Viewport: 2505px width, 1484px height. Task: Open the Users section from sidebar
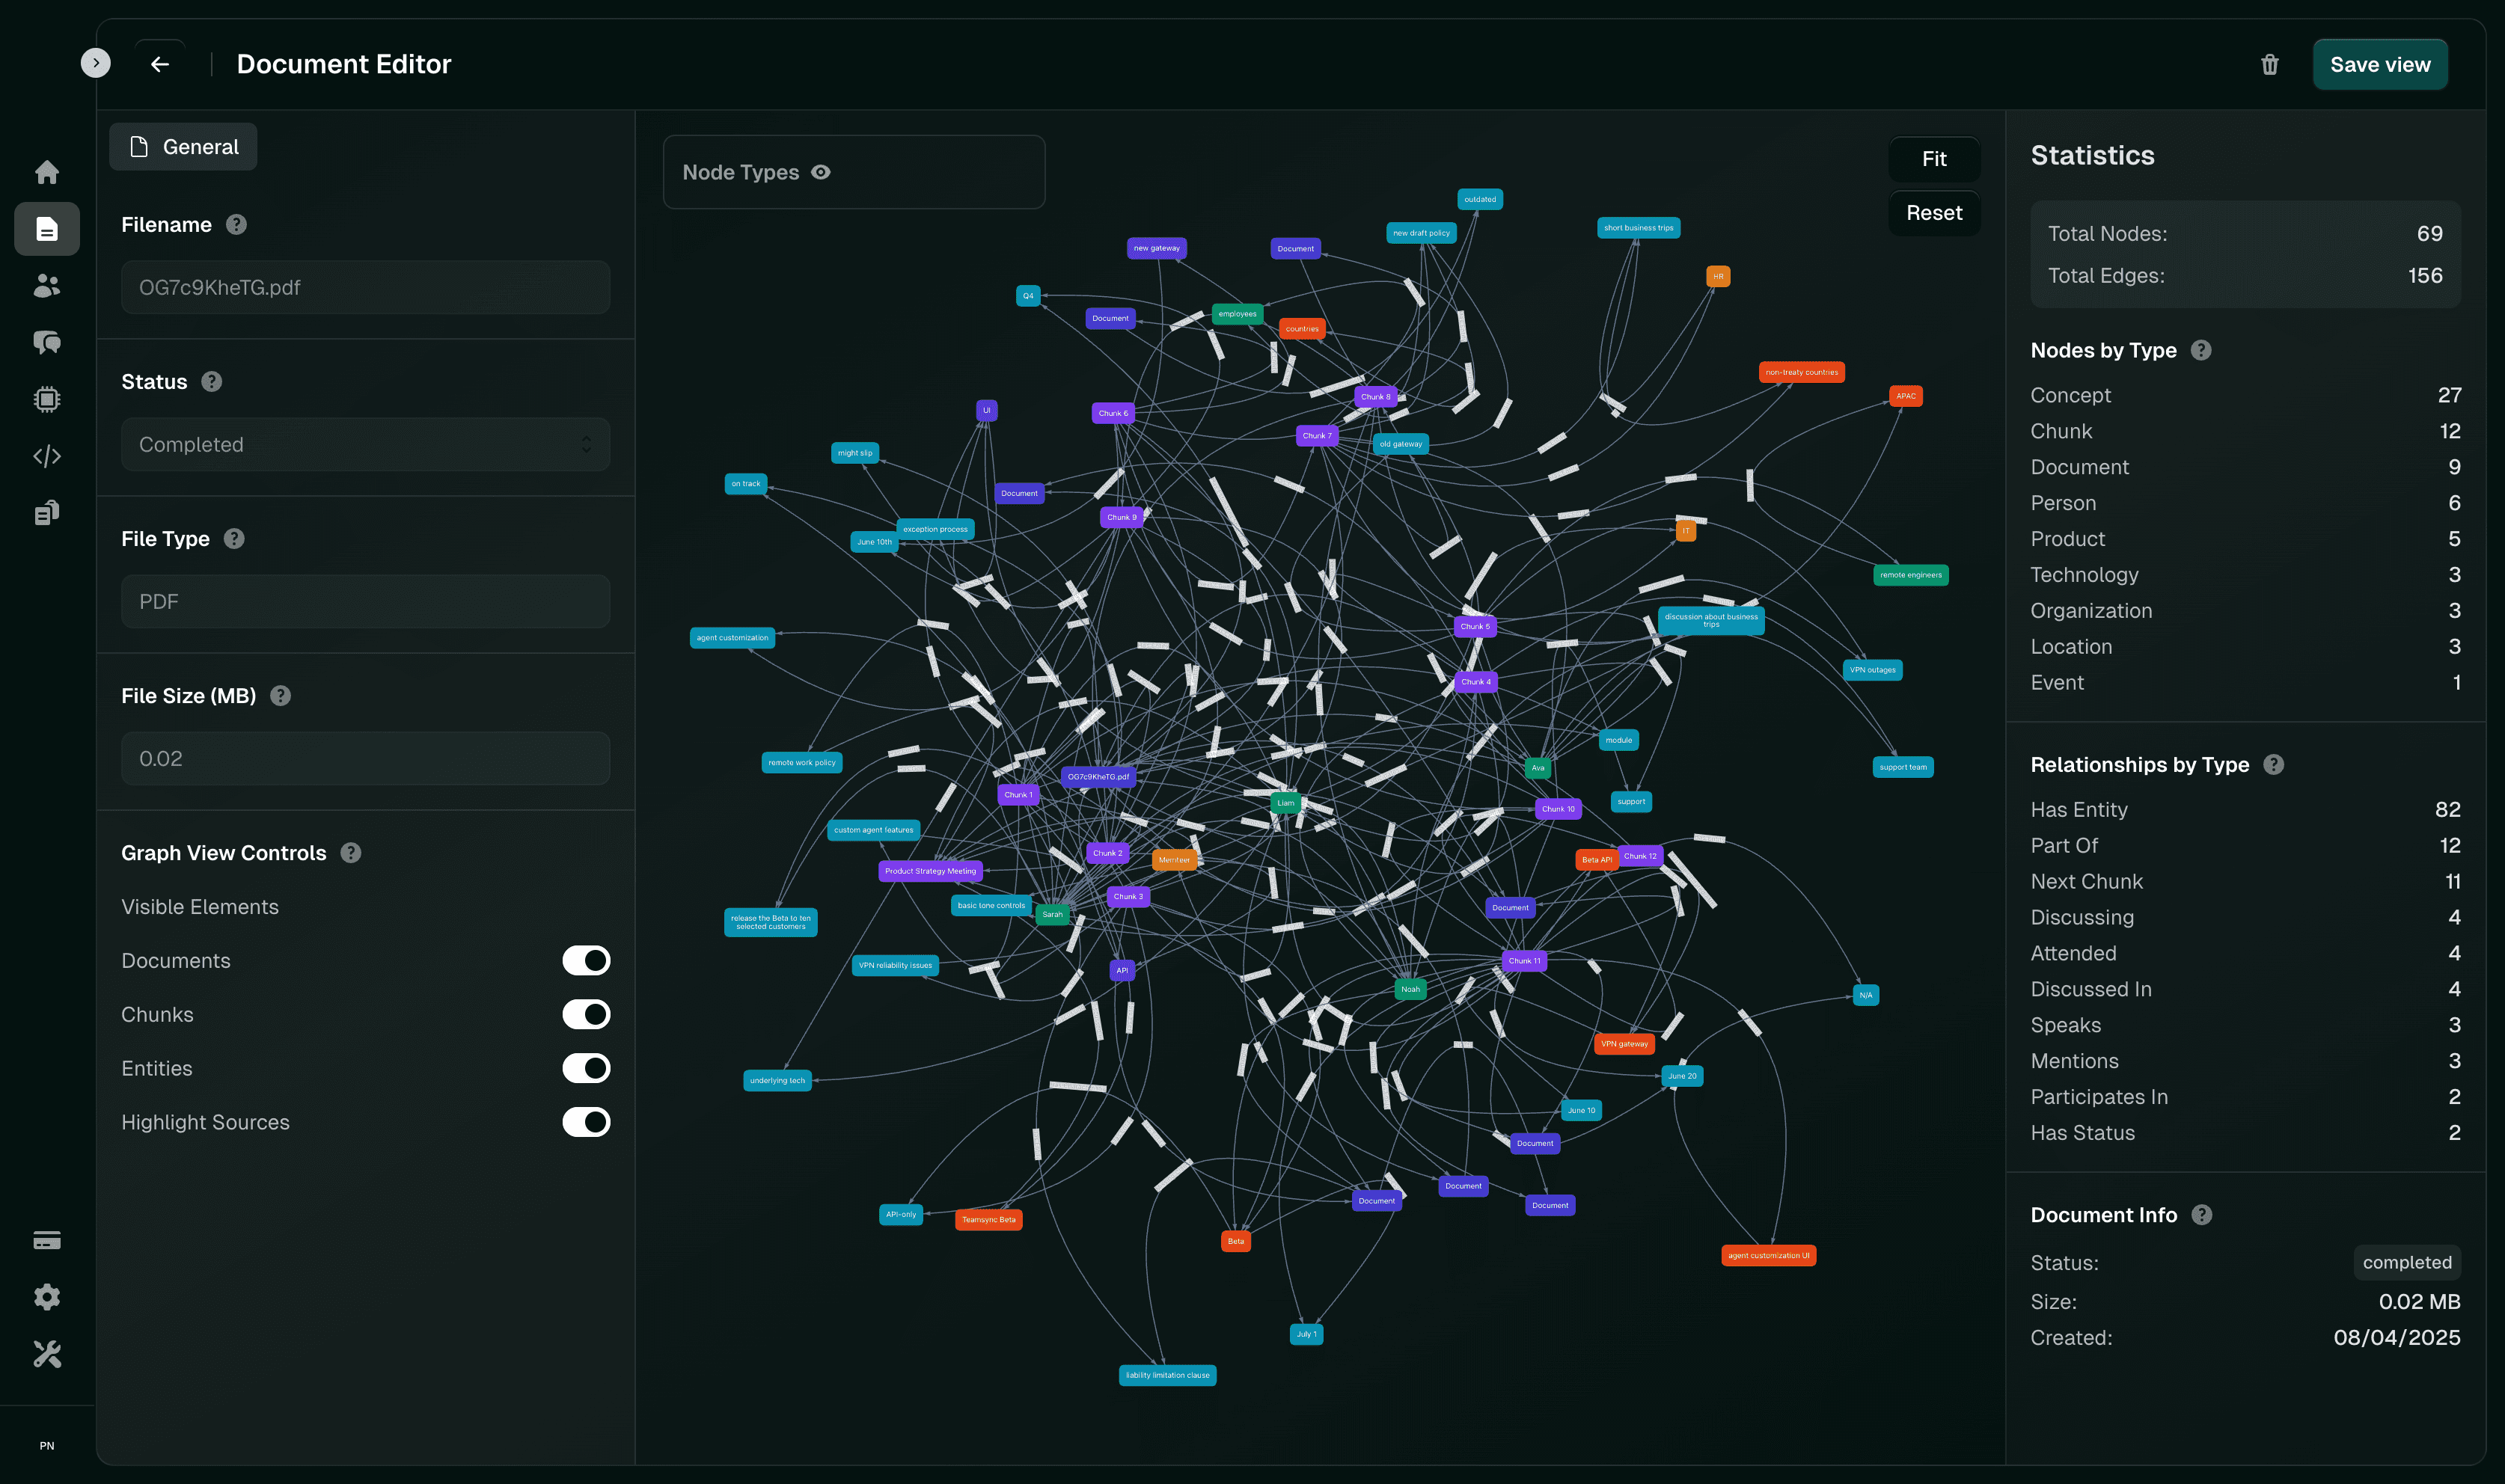point(47,286)
